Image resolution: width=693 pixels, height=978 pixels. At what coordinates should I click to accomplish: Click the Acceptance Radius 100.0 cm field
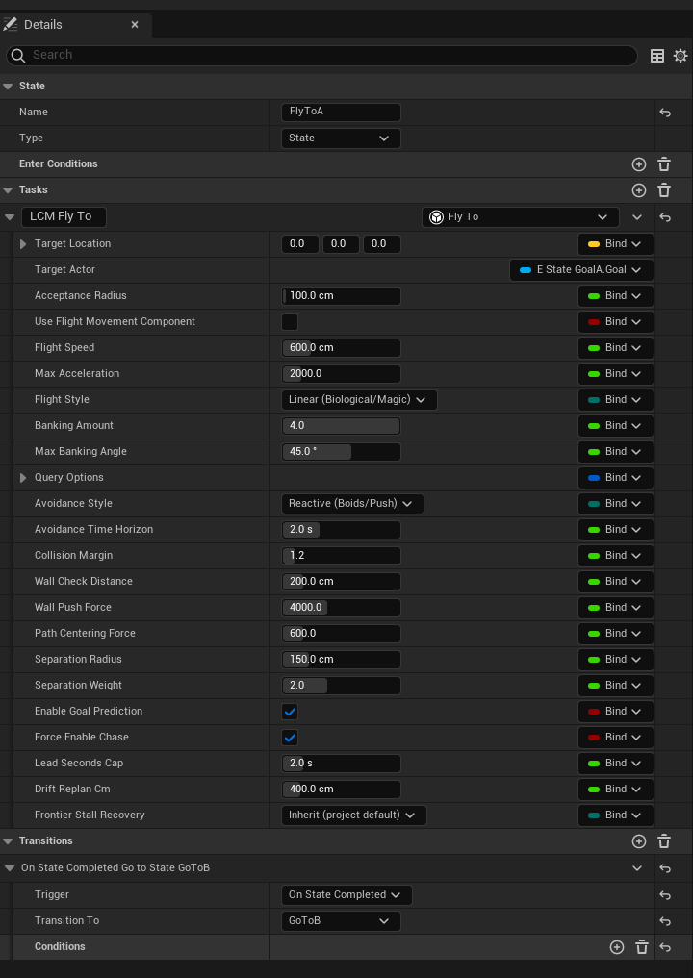[341, 295]
